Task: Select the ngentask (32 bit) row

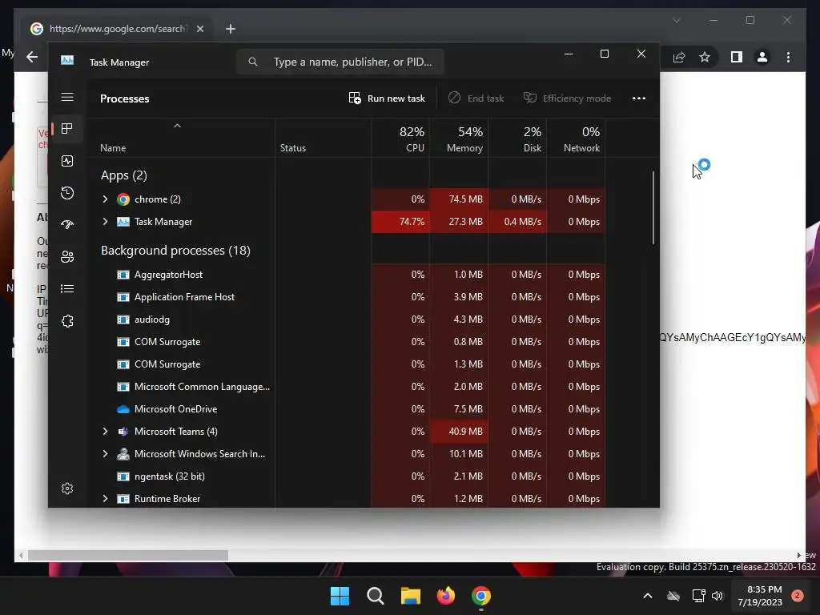Action: click(346, 476)
